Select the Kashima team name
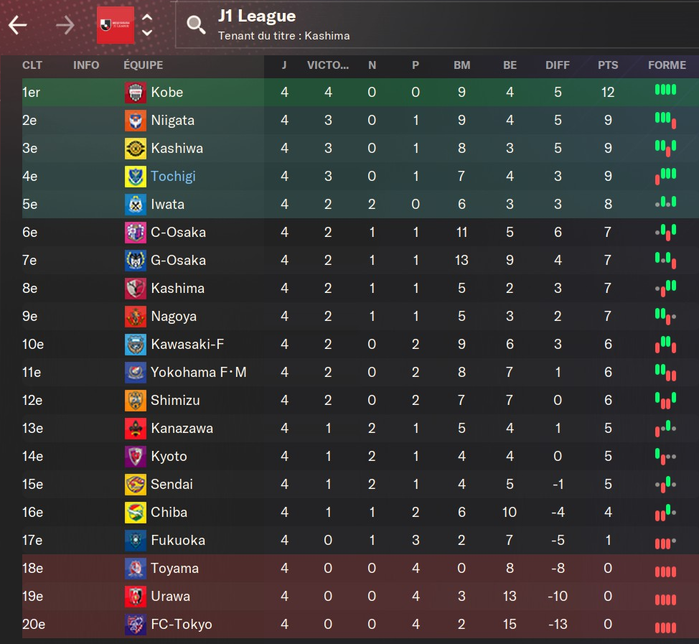Image resolution: width=699 pixels, height=644 pixels. 177,289
